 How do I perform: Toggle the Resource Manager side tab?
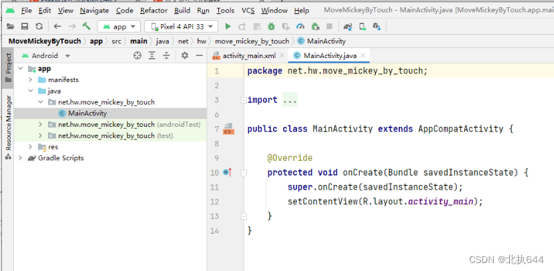pyautogui.click(x=8, y=127)
